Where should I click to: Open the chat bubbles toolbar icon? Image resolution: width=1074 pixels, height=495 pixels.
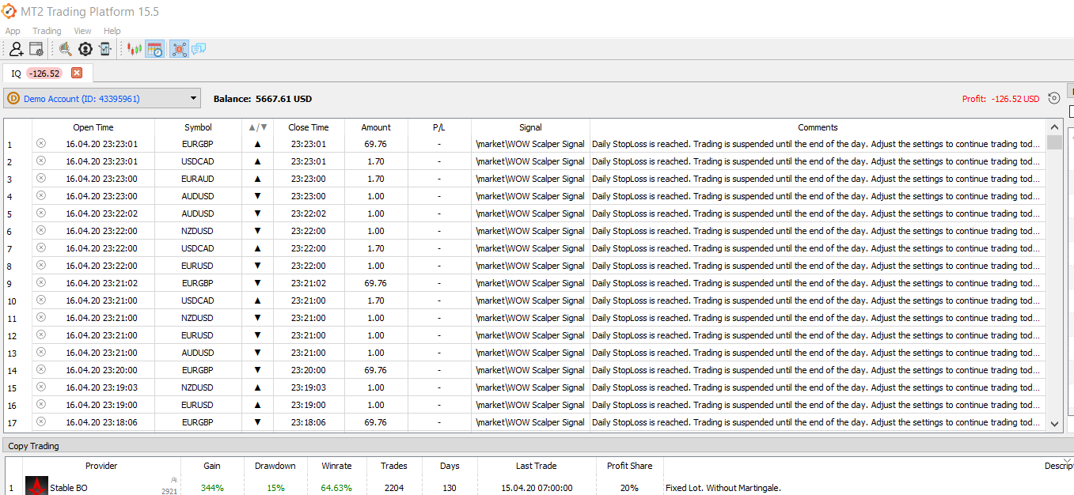[199, 49]
